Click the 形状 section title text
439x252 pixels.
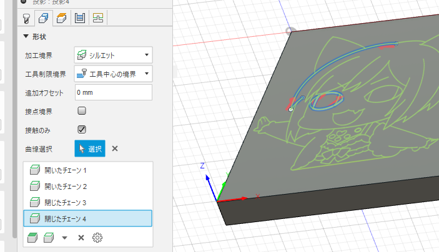(39, 37)
